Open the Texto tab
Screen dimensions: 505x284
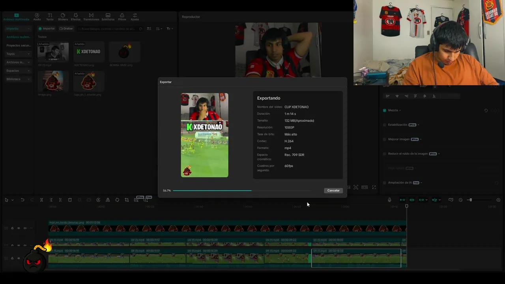50,17
